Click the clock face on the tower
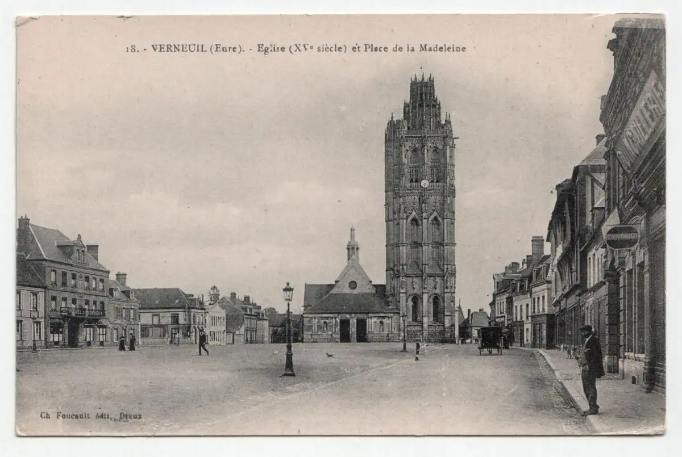This screenshot has height=457, width=682. pos(424,183)
